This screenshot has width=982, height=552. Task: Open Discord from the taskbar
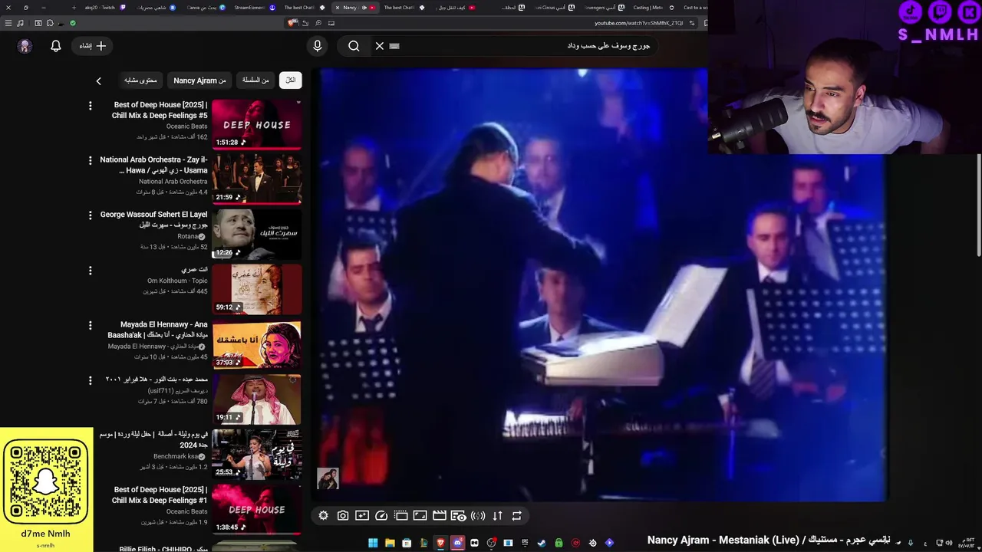(x=457, y=543)
